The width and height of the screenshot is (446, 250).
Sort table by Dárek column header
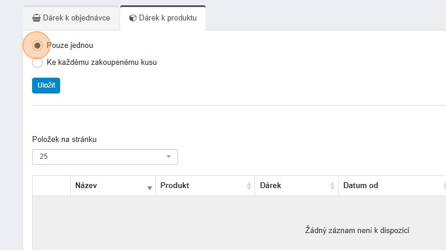tap(271, 186)
